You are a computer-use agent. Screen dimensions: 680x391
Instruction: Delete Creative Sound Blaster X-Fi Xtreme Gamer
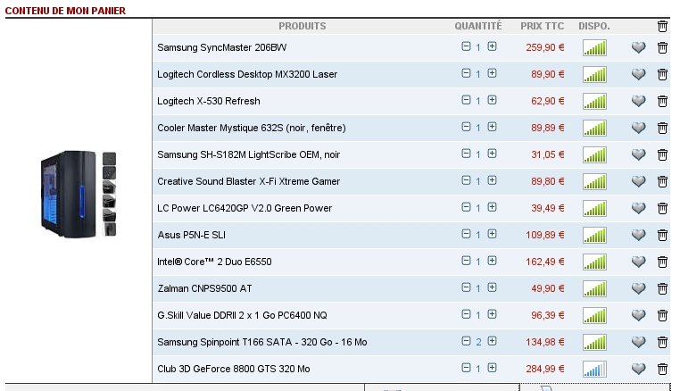tap(662, 181)
